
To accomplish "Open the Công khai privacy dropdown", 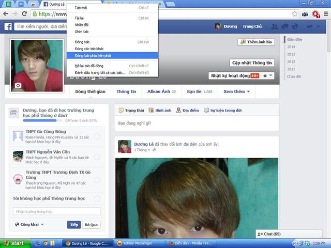I will pyautogui.click(x=29, y=224).
